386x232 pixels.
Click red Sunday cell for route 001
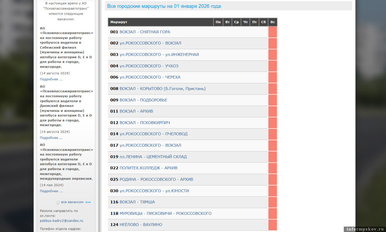pos(273,32)
